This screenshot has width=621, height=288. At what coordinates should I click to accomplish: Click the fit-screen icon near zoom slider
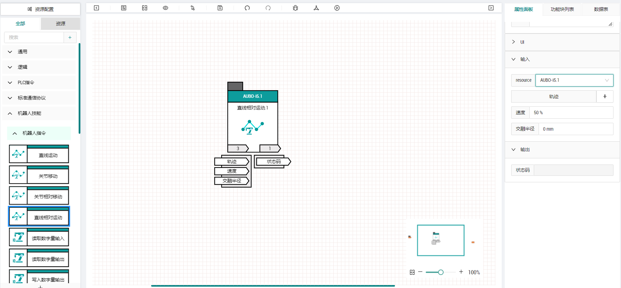coord(412,272)
